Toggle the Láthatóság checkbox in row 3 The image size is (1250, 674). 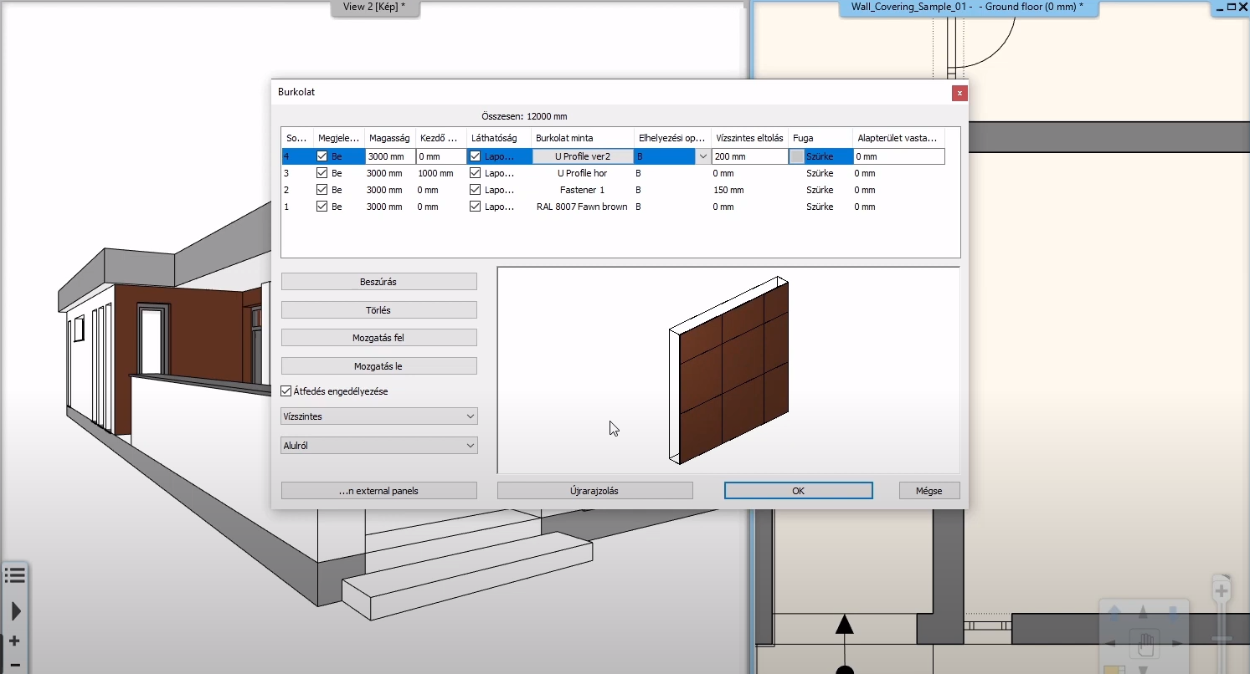click(x=476, y=173)
